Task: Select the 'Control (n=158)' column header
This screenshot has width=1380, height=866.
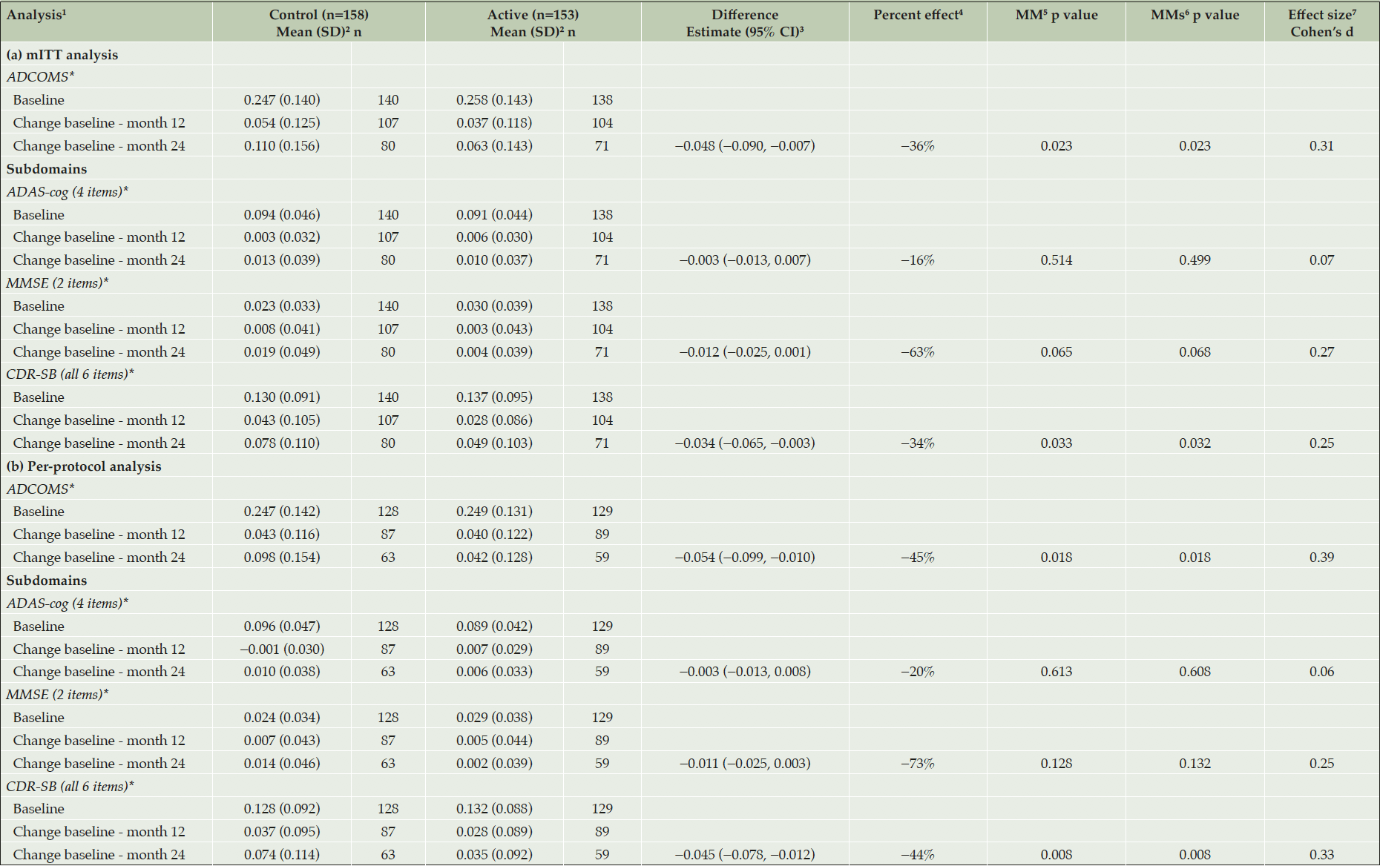Action: [x=319, y=23]
